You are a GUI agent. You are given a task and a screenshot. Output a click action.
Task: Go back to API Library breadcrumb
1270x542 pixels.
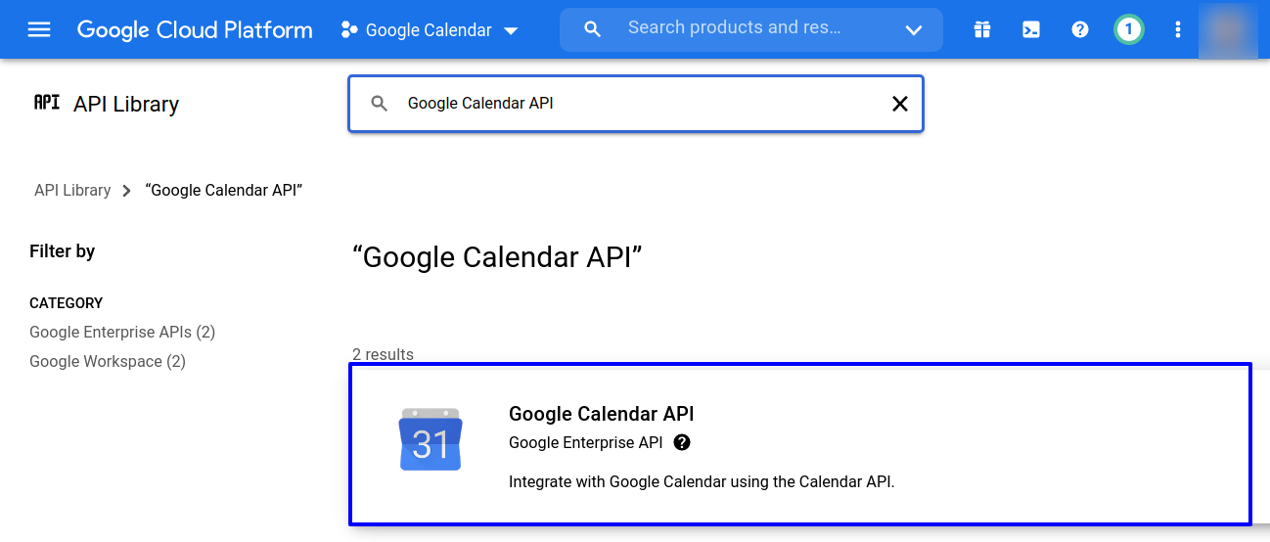coord(72,190)
